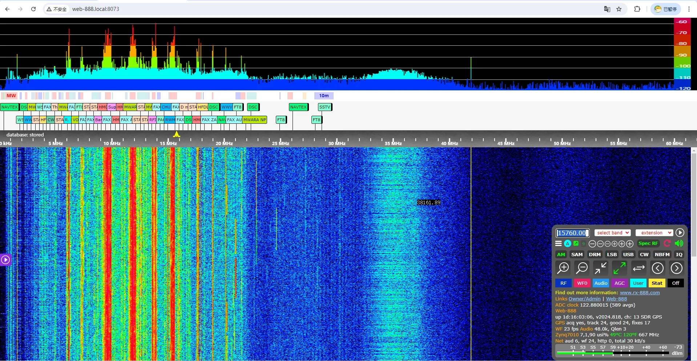Select the zoom-in magnifier tool
This screenshot has height=361, width=697.
563,268
